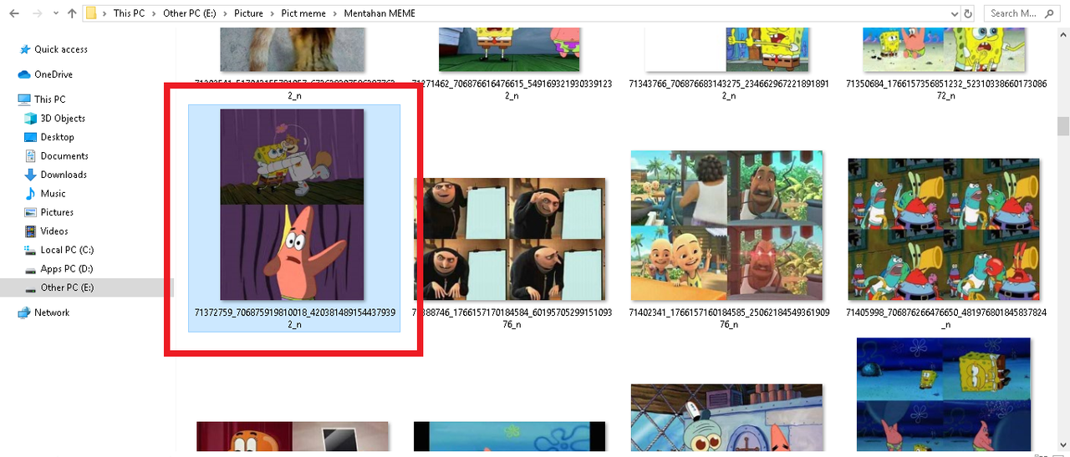Viewport: 1070px width, 457px height.
Task: Open recent locations dropdown arrow
Action: pyautogui.click(x=55, y=13)
